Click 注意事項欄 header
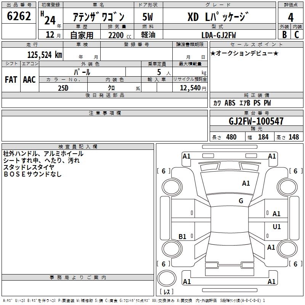Image resolution: width=305 pixels, height=305 pixels. coord(104,113)
